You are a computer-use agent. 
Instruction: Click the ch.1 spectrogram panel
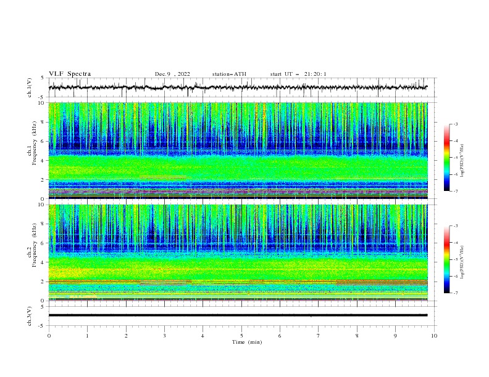pos(238,150)
